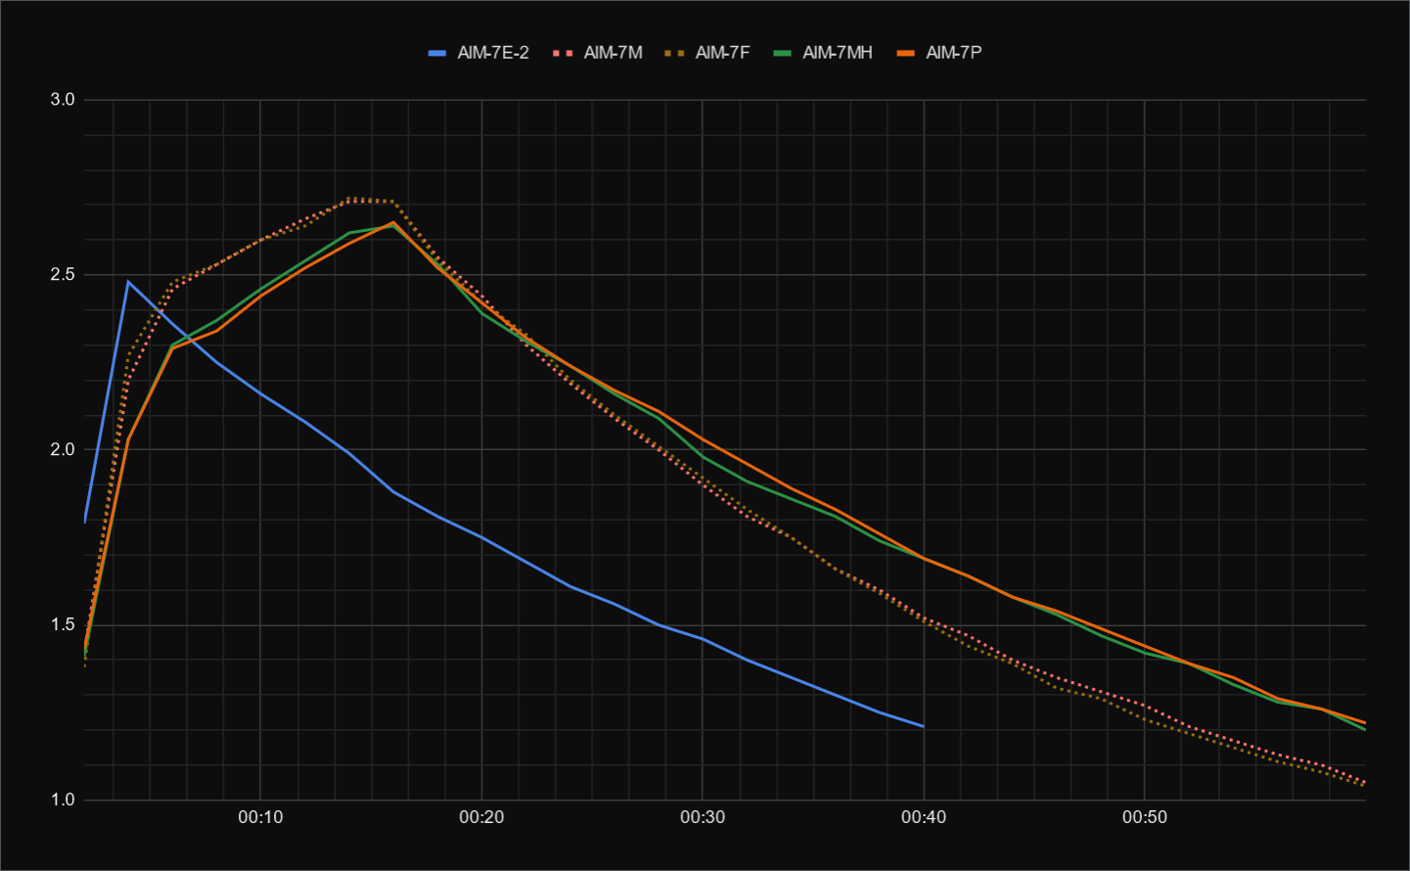Click the AIM-7MH legend label

pos(838,53)
